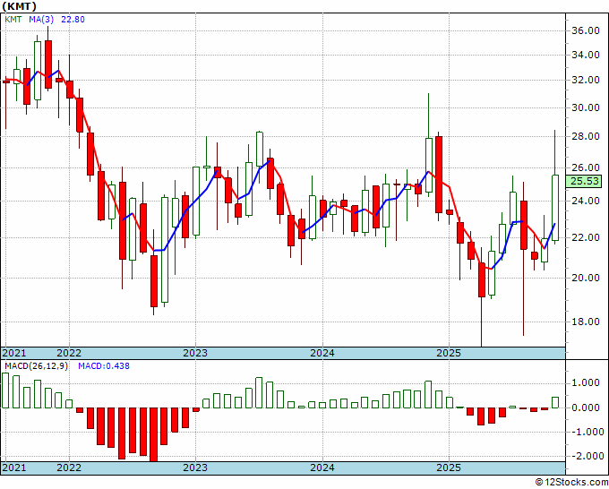The height and width of the screenshot is (489, 609).
Task: Click the latest green candlestick at 25.53
Action: coord(555,208)
